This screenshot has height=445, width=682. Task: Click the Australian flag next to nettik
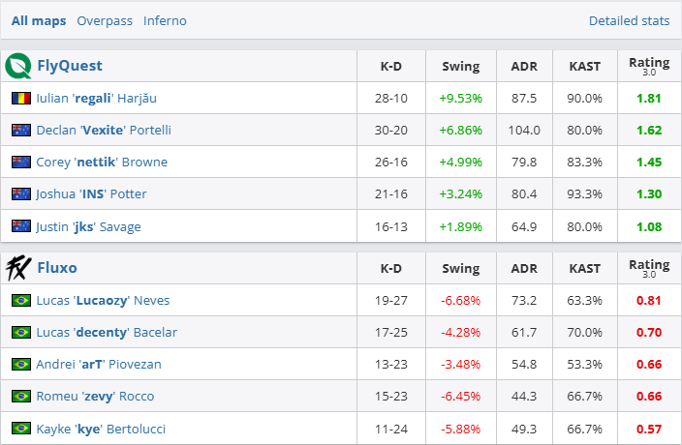point(21,163)
